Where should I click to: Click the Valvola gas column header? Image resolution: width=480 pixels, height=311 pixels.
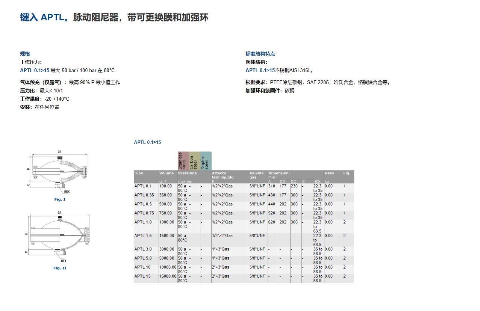(257, 175)
